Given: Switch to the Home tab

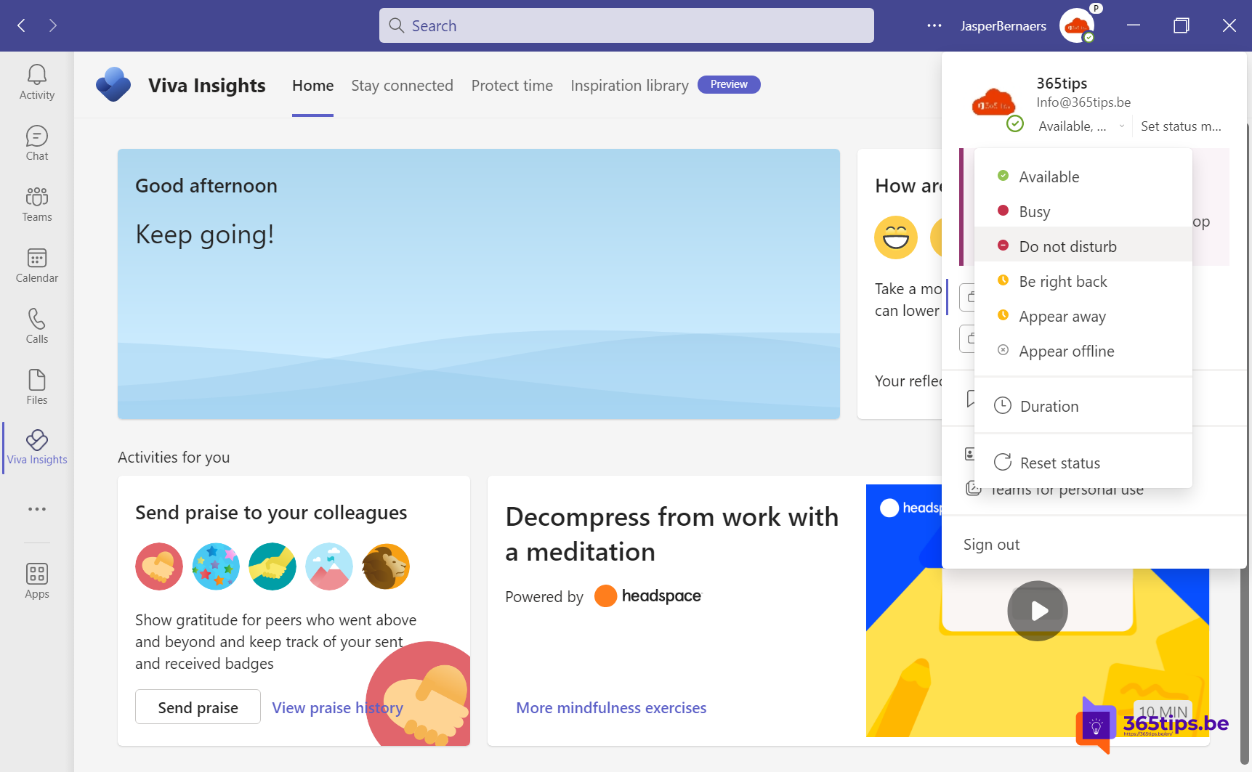Looking at the screenshot, I should pos(313,86).
